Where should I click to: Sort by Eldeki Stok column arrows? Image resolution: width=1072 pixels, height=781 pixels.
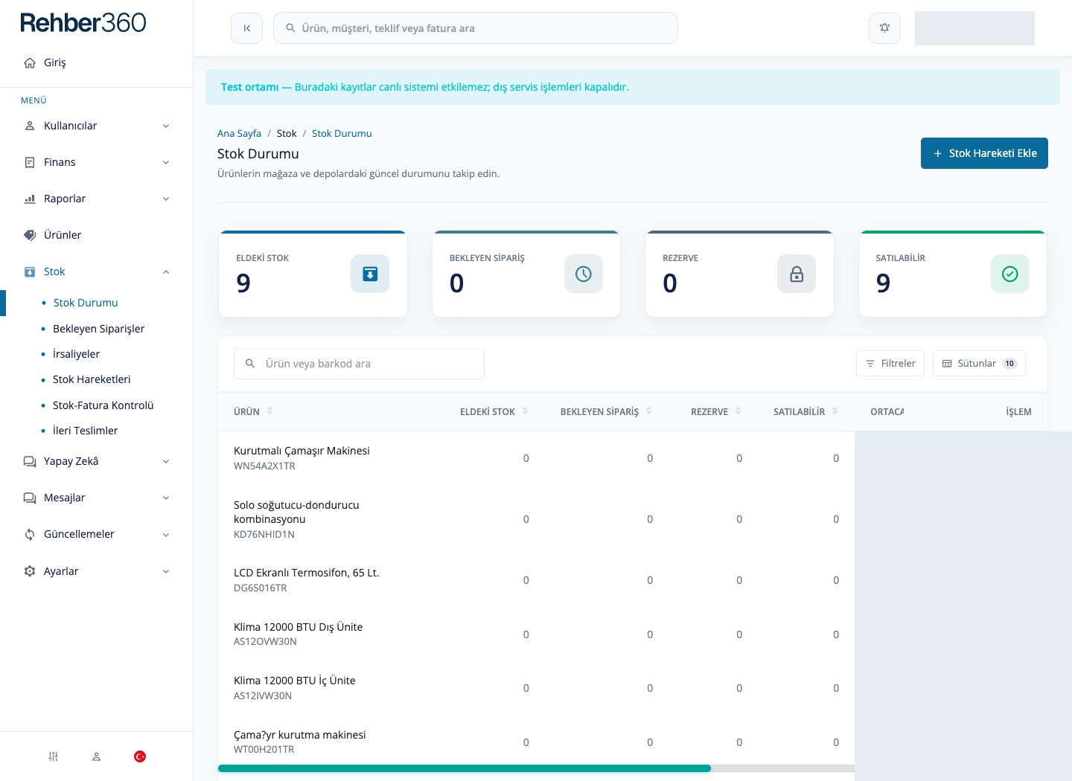(526, 411)
